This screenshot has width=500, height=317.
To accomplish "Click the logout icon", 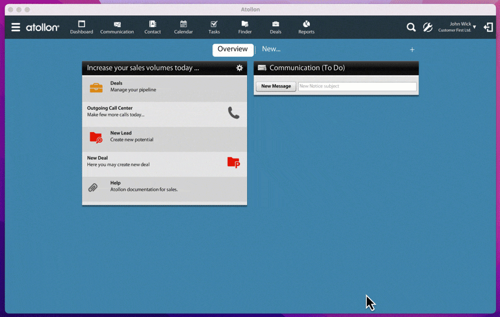I will pyautogui.click(x=488, y=27).
